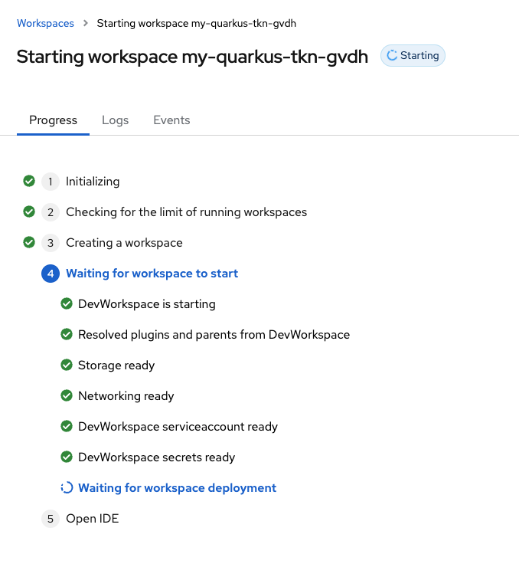Select the 'Storage ready' sub-step

click(116, 366)
